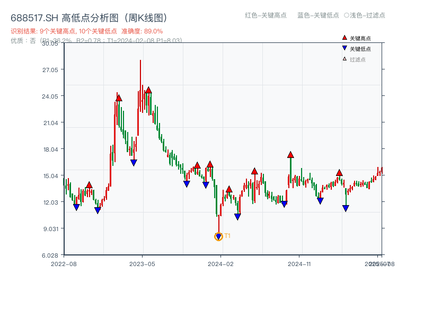Click the red high marker near 24 in early 2023

[119, 98]
